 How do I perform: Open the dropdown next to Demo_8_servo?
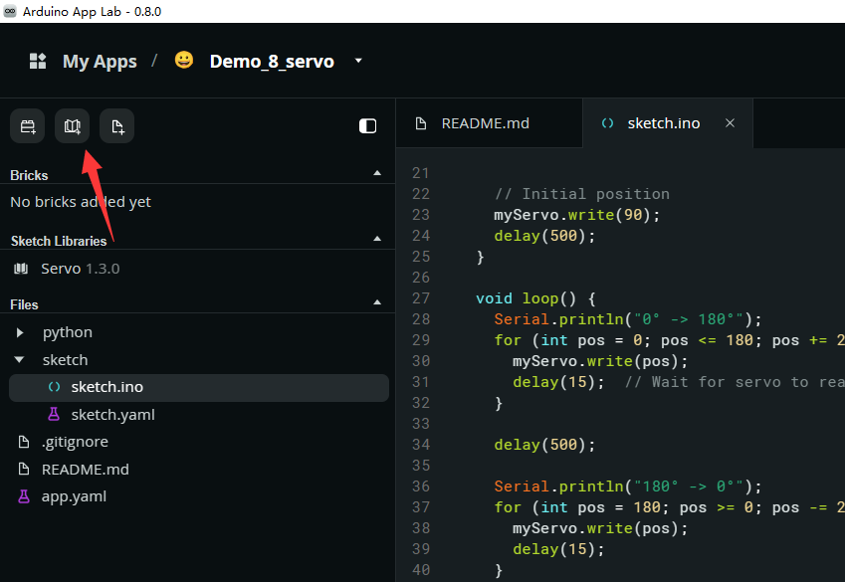click(358, 61)
